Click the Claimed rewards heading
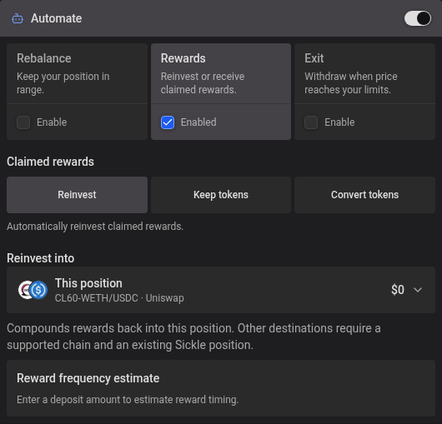442x424 pixels. [x=51, y=162]
